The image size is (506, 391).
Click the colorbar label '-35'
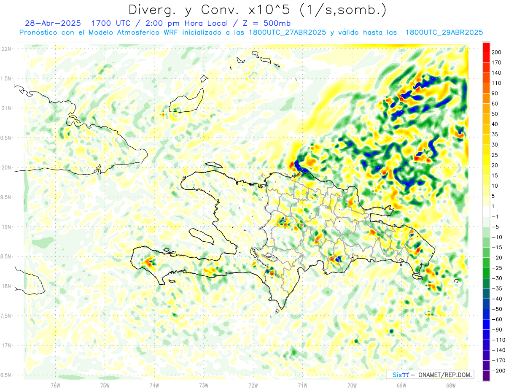click(x=498, y=289)
